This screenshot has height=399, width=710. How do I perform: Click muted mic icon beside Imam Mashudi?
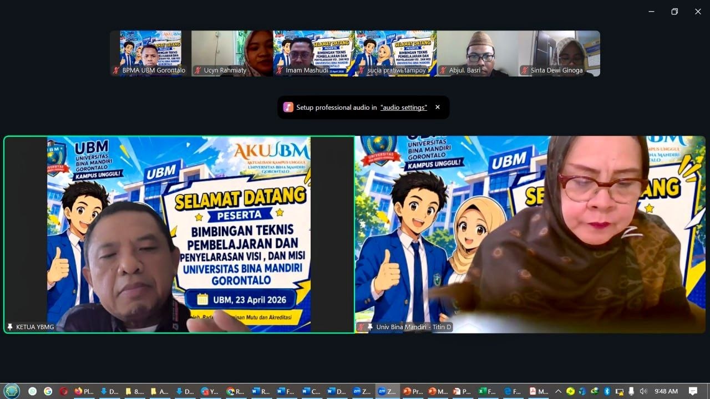click(280, 70)
